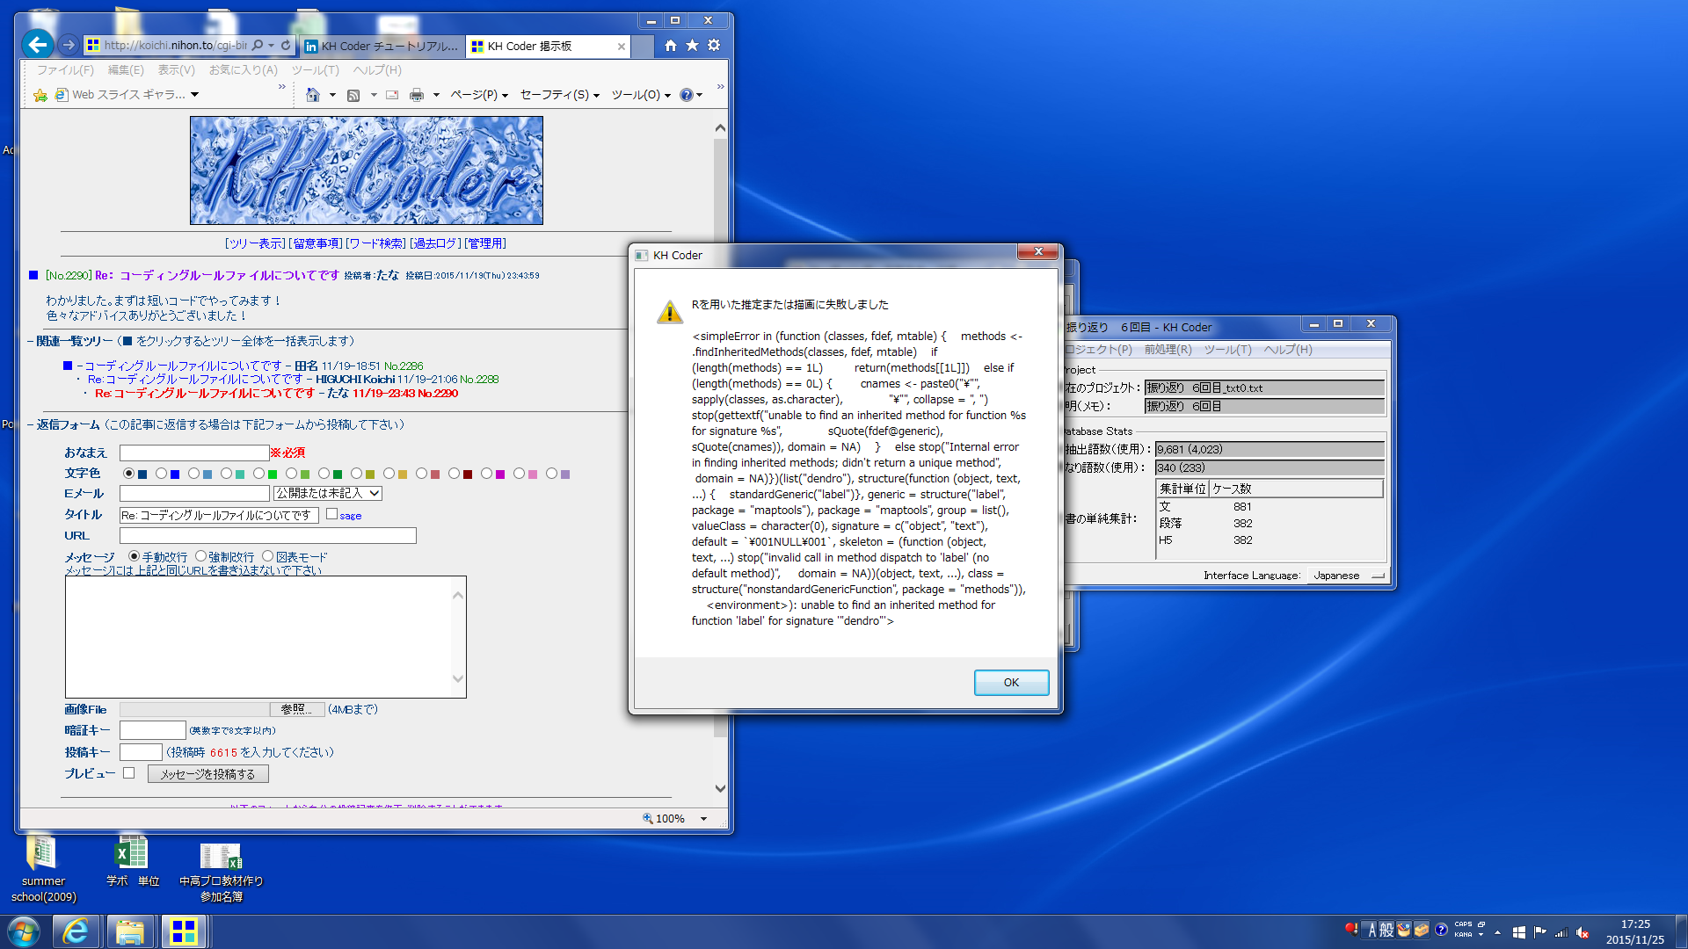Open the 公開または未記入 email dropdown
1688x949 pixels.
pos(328,494)
